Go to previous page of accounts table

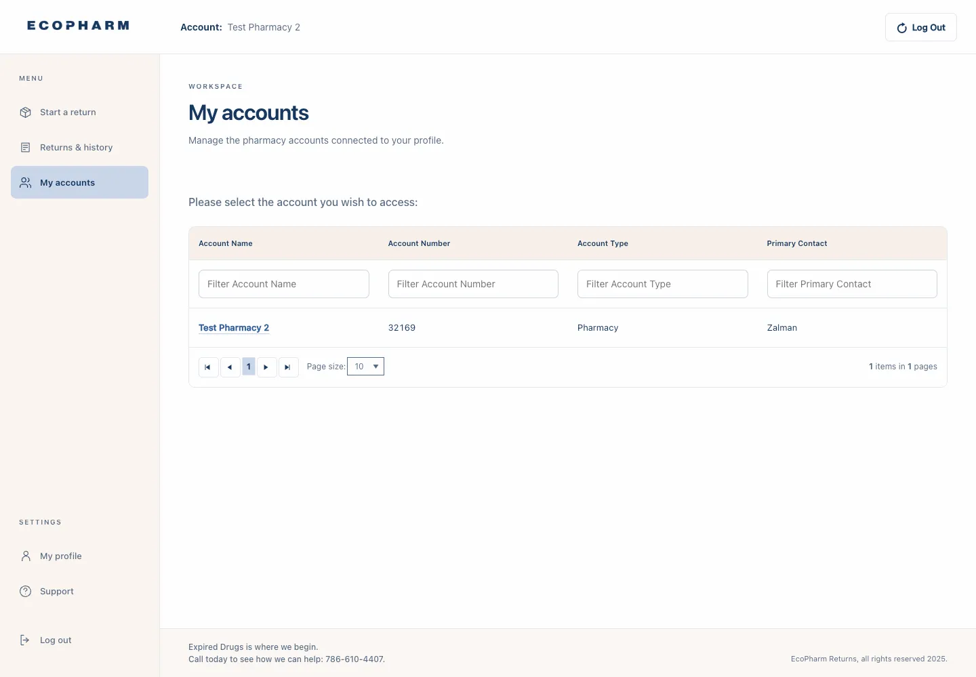coord(230,367)
